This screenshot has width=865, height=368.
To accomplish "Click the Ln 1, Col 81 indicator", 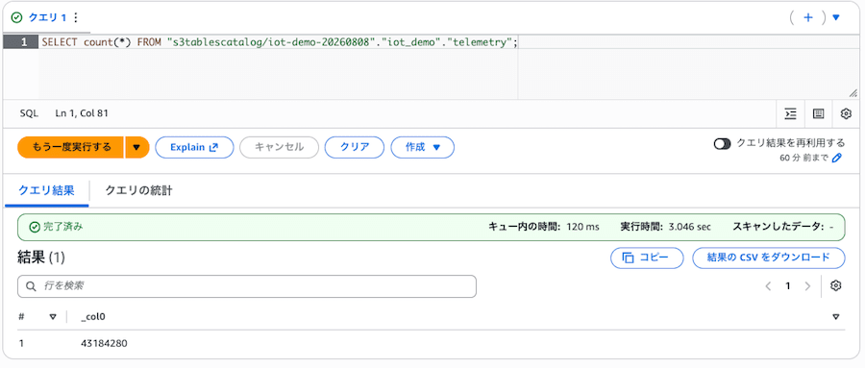I will (x=82, y=113).
